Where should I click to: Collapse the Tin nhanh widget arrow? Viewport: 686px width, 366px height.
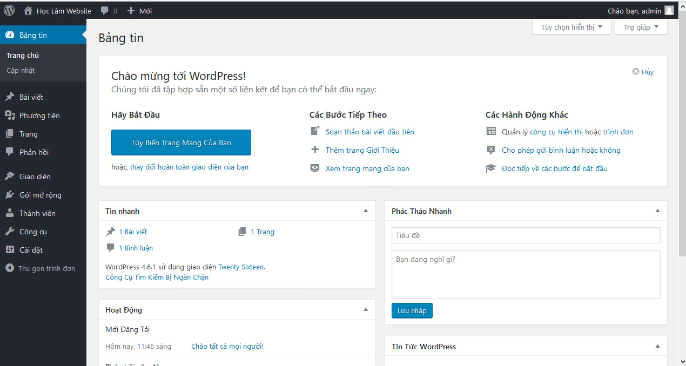366,211
